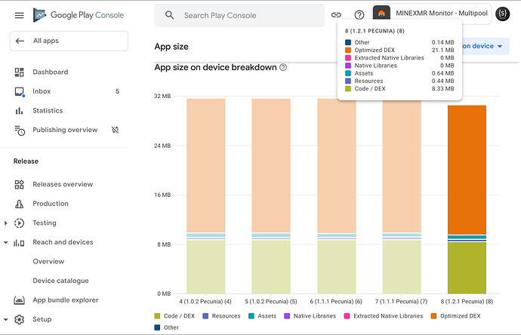Click the managed publishing off icon

click(x=115, y=130)
